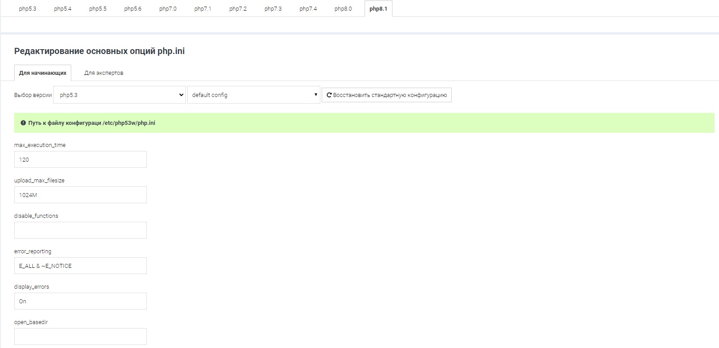The height and width of the screenshot is (348, 719).
Task: Click the empty disable_functions field
Action: tap(80, 230)
